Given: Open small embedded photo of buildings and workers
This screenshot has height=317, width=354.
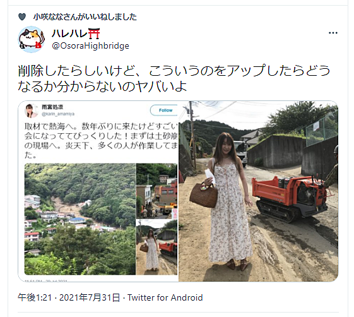Looking at the screenshot, I should [x=156, y=191].
